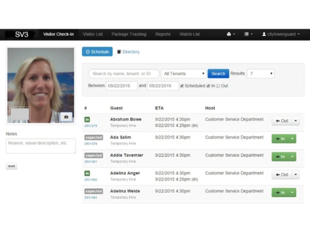This screenshot has height=233, width=310.
Task: Select guest name Ada Salim
Action: [120, 137]
